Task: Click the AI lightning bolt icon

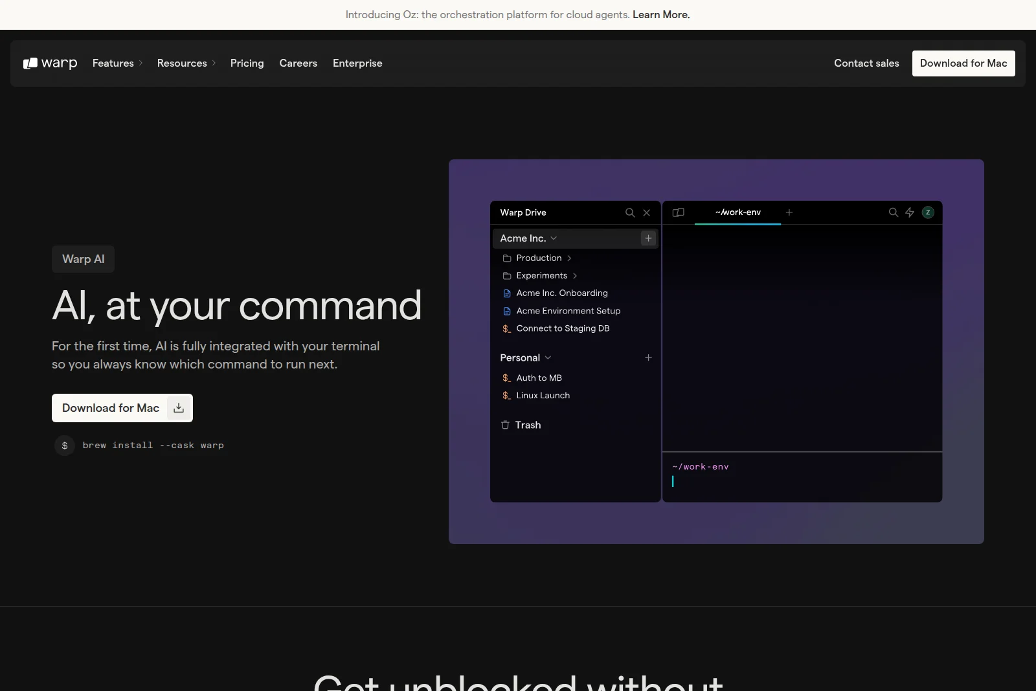Action: click(910, 212)
